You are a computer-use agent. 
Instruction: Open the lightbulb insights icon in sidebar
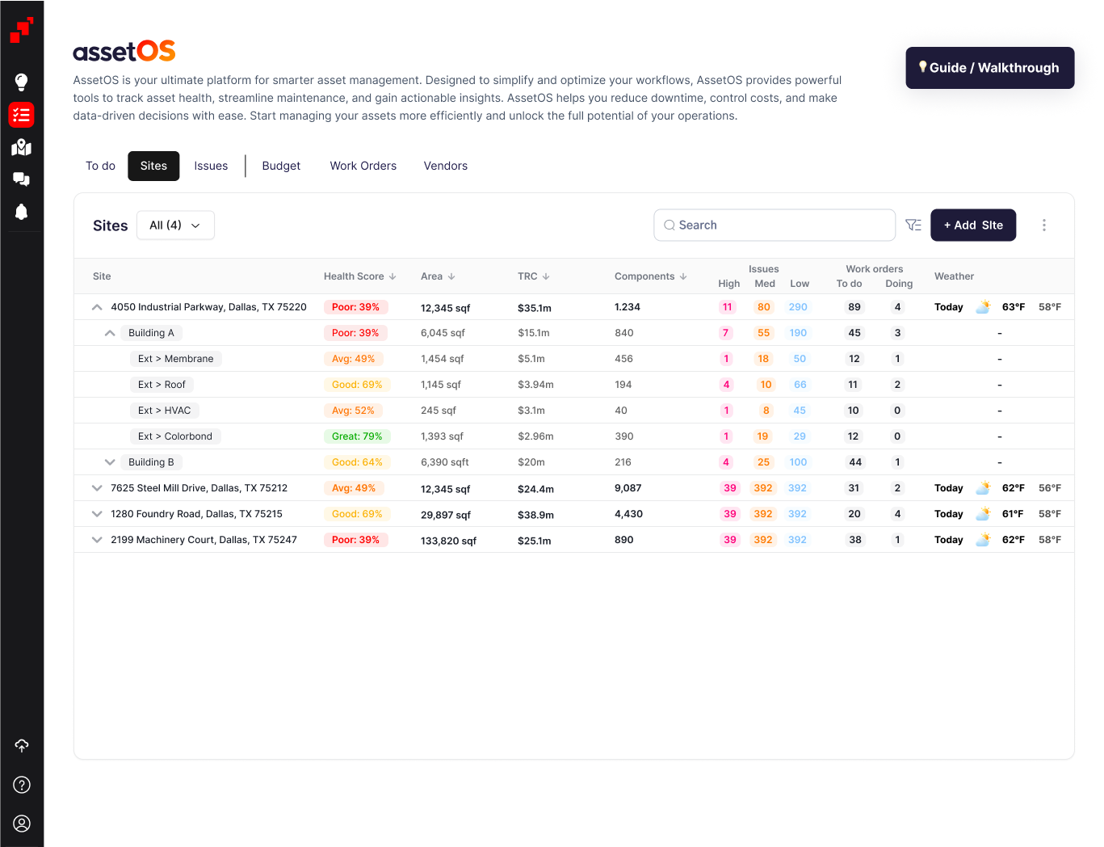tap(22, 82)
